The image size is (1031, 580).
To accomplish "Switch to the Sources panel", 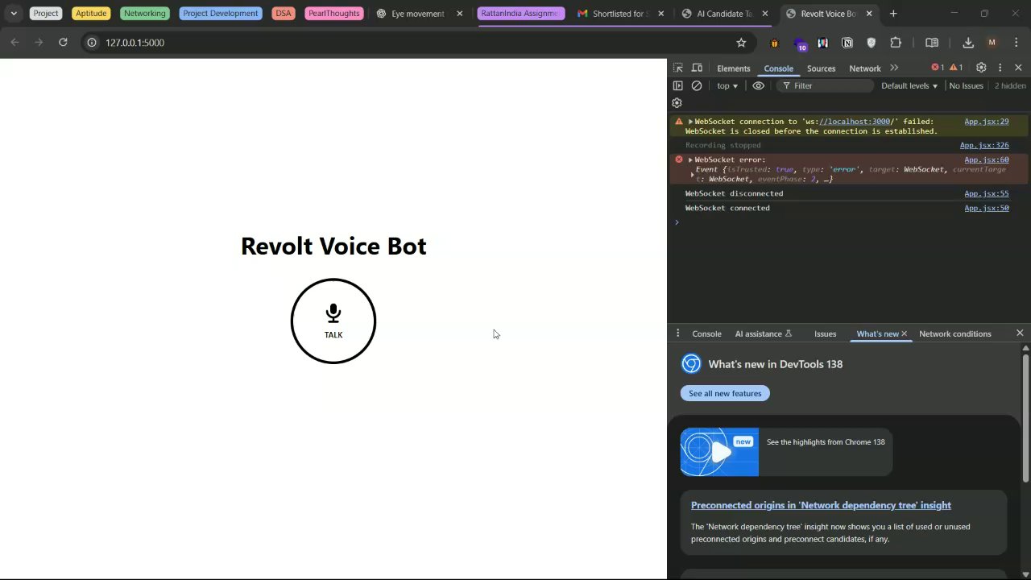I will click(821, 68).
